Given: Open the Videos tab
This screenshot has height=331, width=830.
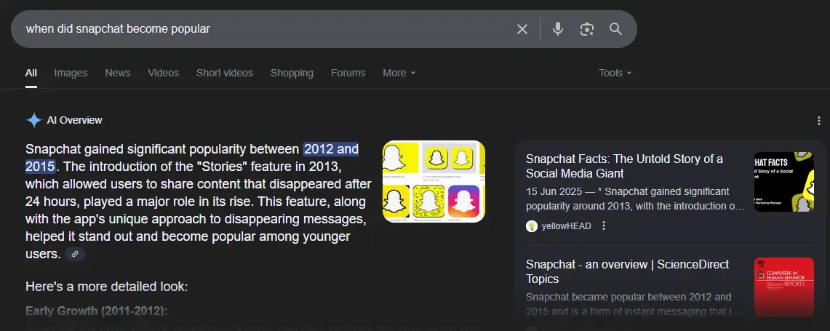Looking at the screenshot, I should pyautogui.click(x=163, y=73).
